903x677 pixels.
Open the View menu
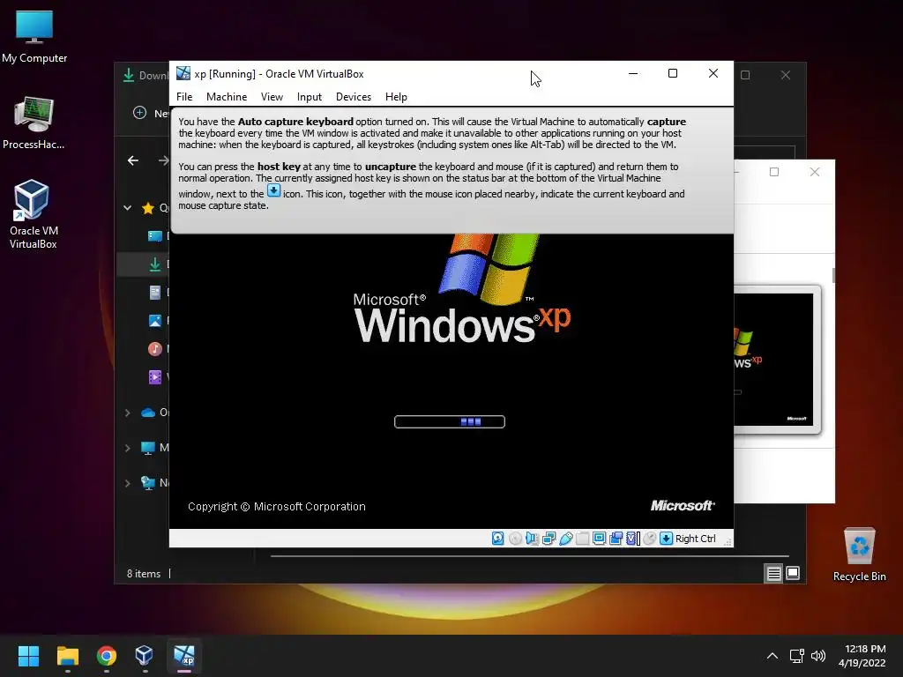click(x=272, y=97)
